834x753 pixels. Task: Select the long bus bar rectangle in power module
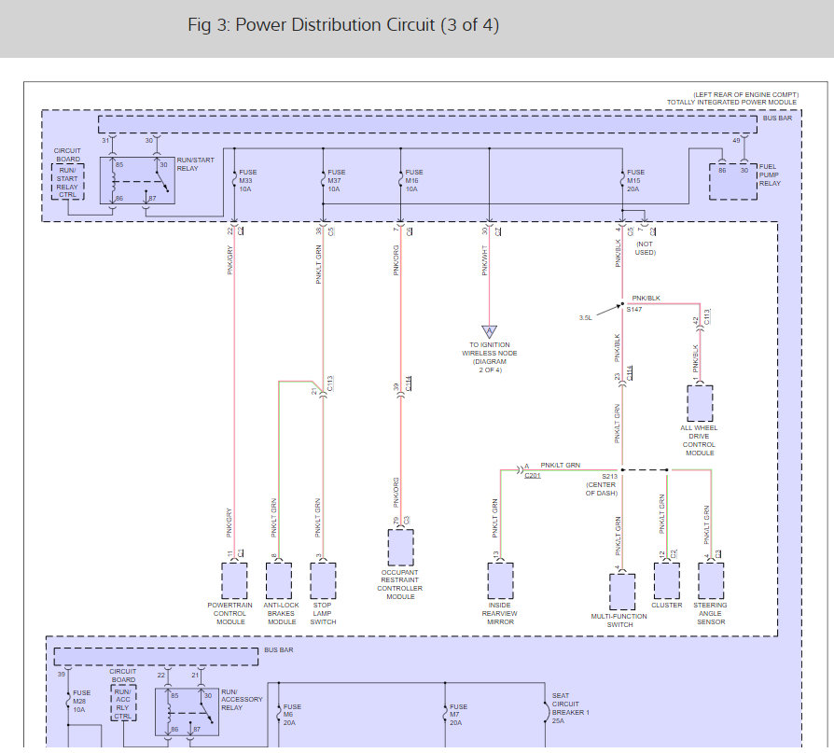[x=427, y=124]
